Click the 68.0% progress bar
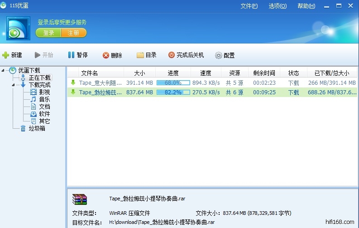The width and height of the screenshot is (359, 228). pyautogui.click(x=173, y=83)
